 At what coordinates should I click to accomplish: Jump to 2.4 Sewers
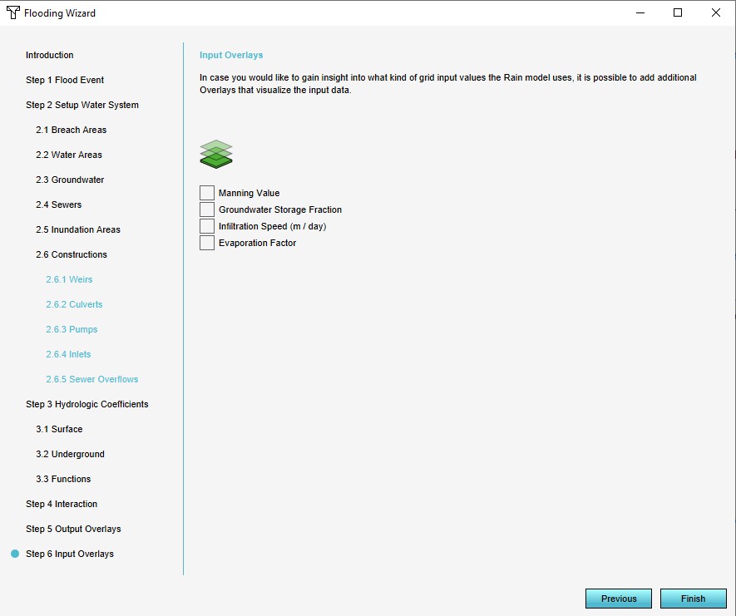point(58,205)
